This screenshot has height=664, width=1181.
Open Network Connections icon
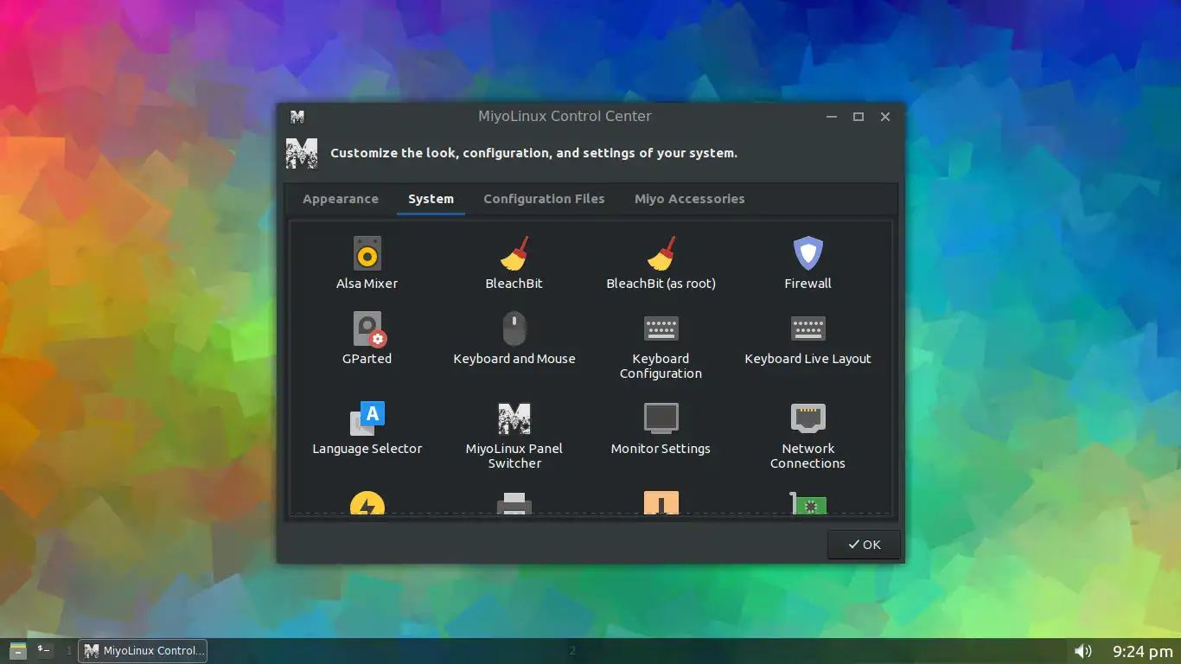pos(808,419)
